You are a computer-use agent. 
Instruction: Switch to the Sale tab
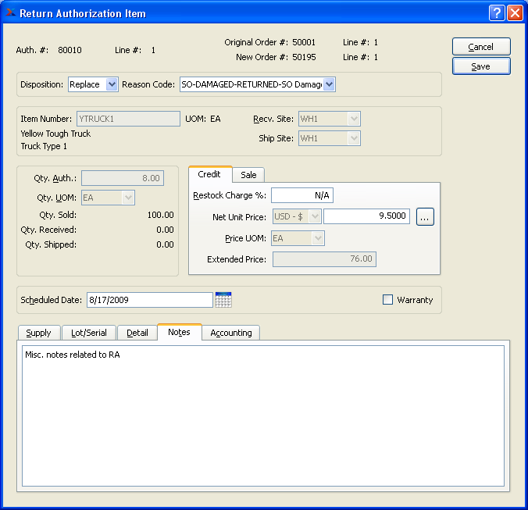click(248, 175)
